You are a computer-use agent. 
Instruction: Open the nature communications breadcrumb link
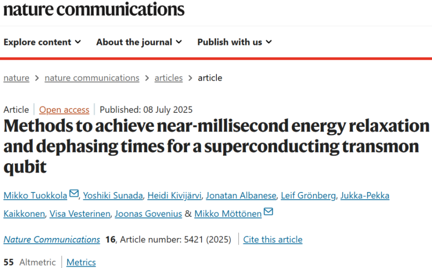pos(92,78)
